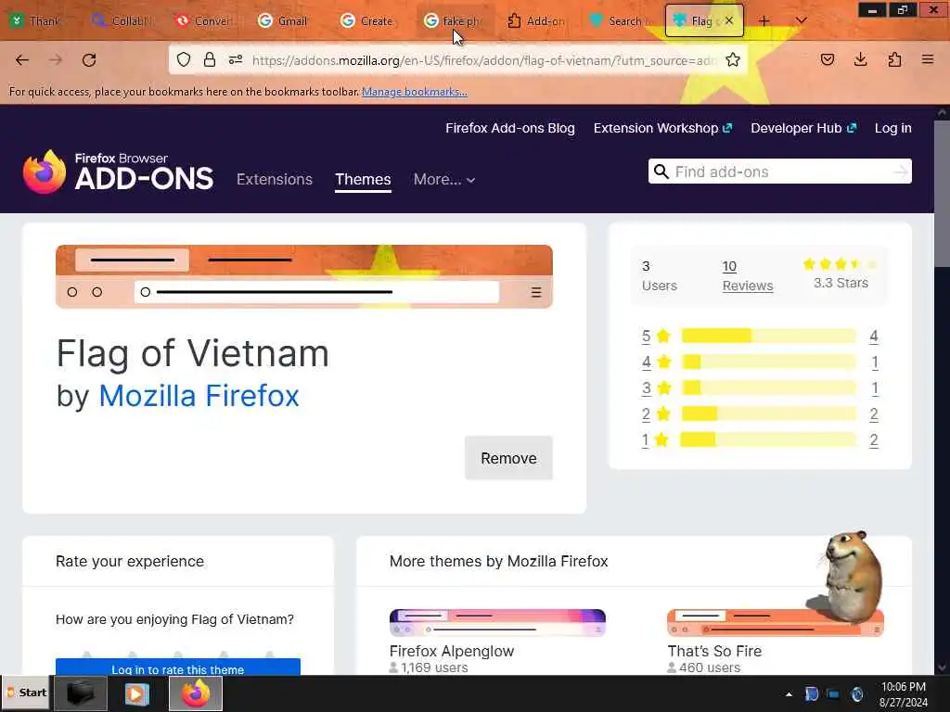Click the taskbar clock showing 10:06 PM
Viewport: 950px width, 712px height.
tap(904, 693)
